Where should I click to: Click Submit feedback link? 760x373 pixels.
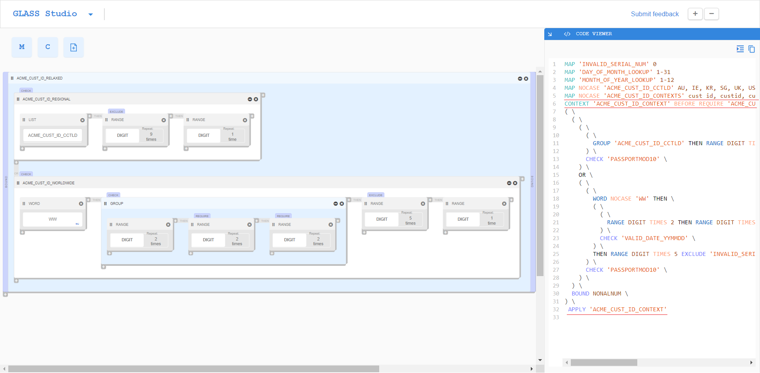(x=655, y=14)
